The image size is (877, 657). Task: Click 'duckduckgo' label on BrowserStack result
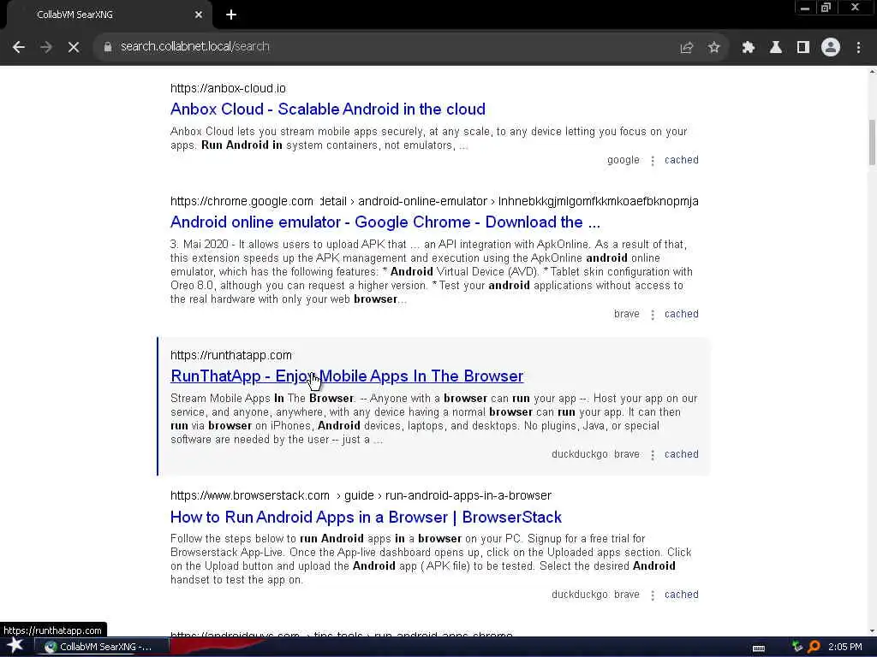(580, 595)
